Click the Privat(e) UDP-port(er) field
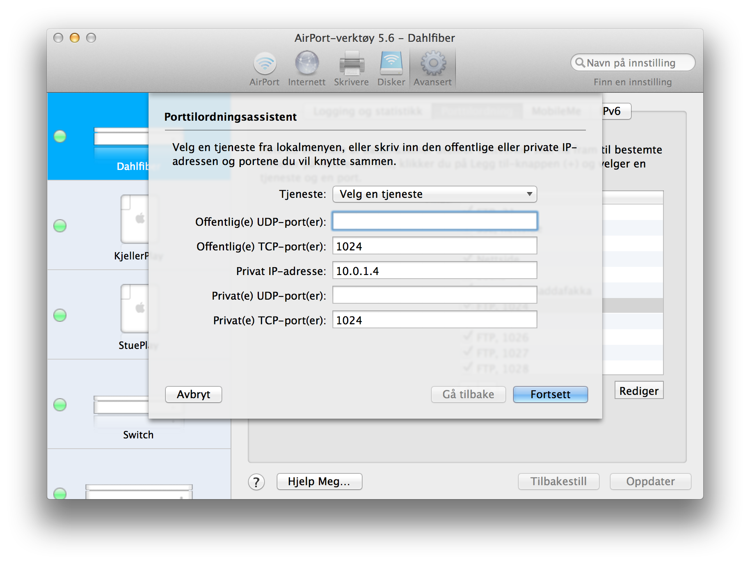 click(x=434, y=295)
